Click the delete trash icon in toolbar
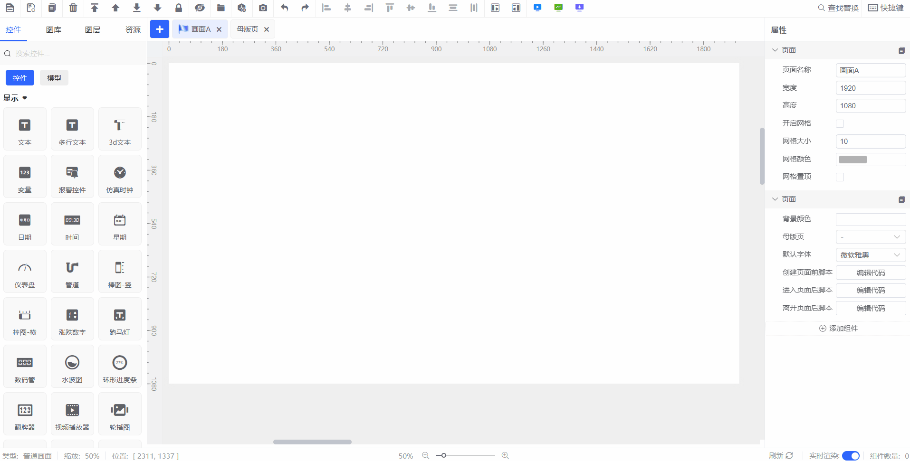This screenshot has width=910, height=461. tap(73, 8)
